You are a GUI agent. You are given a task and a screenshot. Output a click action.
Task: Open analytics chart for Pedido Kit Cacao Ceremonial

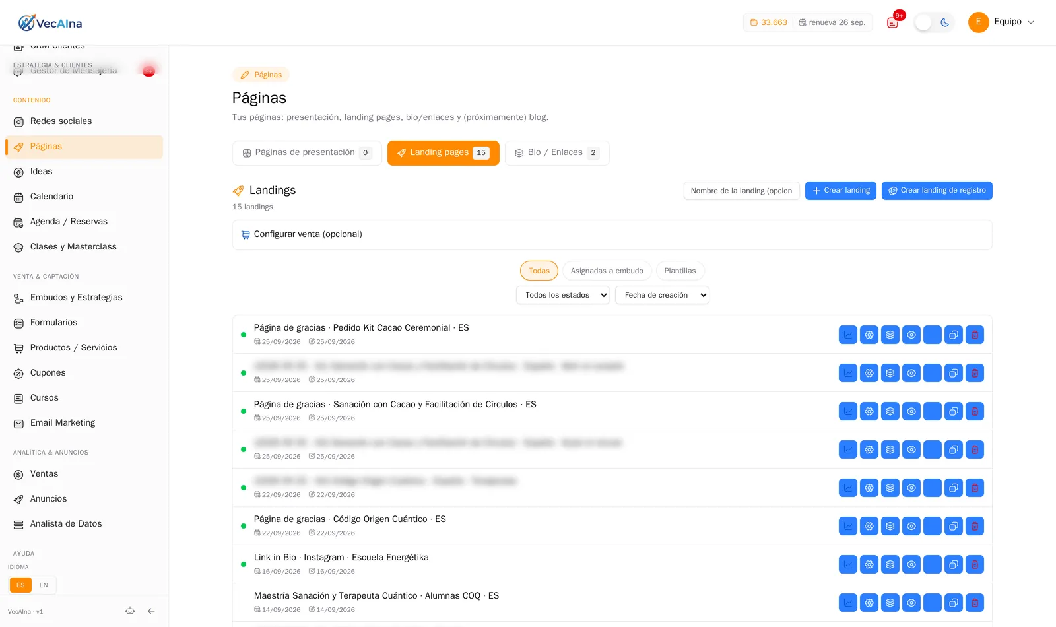[x=848, y=335]
